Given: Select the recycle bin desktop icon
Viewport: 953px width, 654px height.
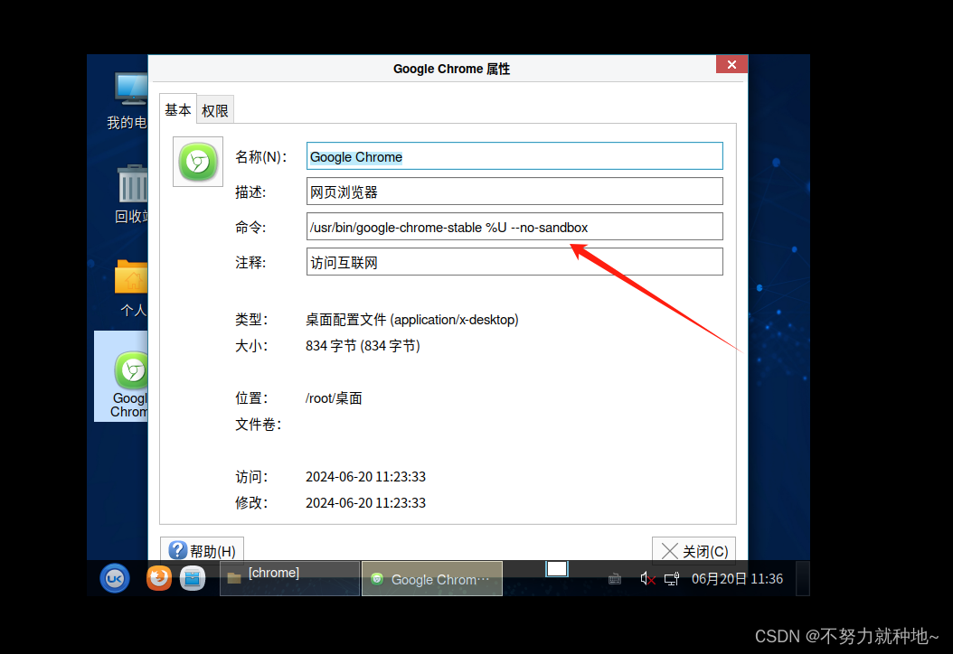Looking at the screenshot, I should click(131, 193).
